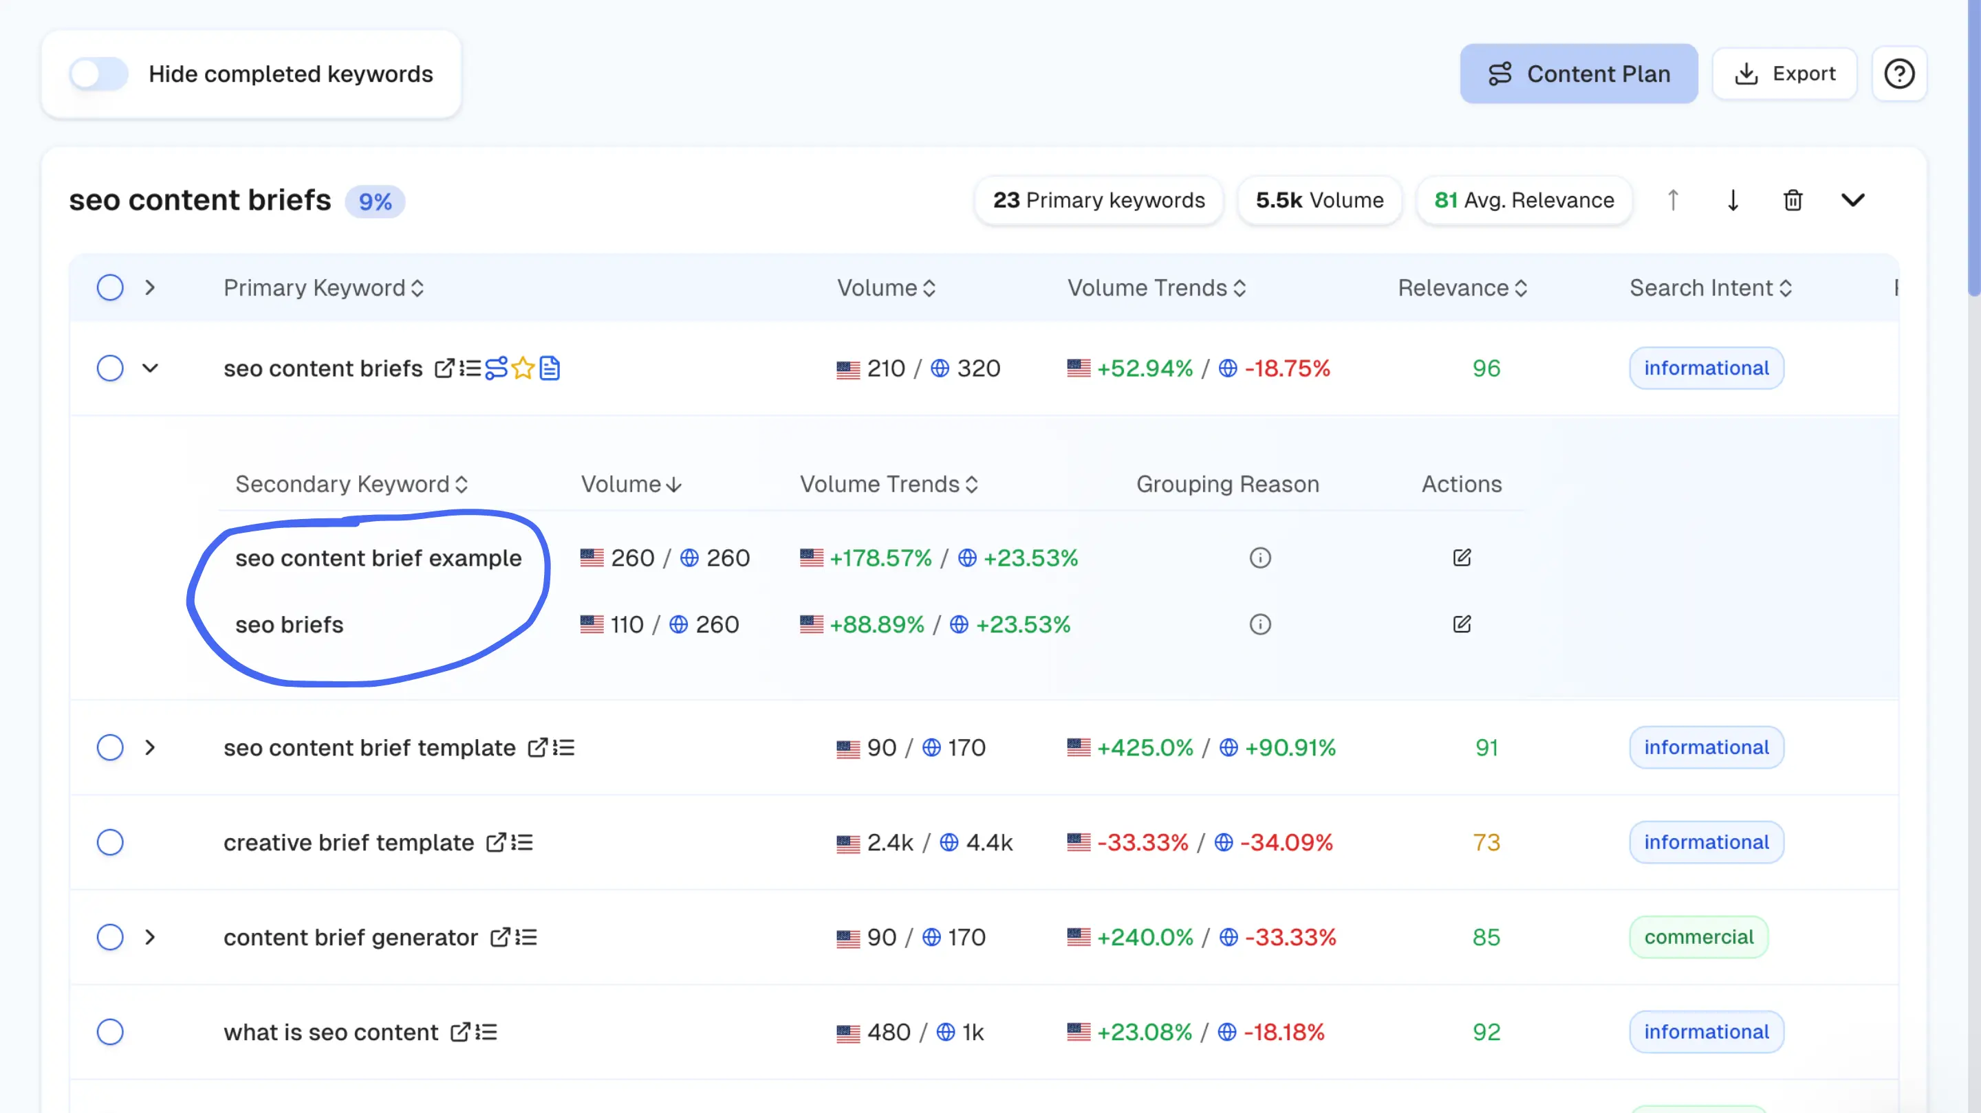Select all rows via header radio button

pos(110,287)
